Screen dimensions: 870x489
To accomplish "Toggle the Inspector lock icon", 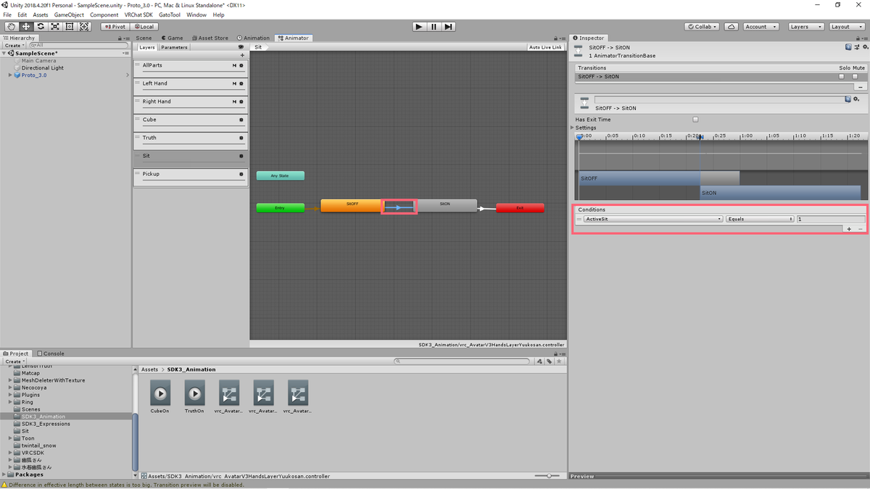I will [x=858, y=38].
